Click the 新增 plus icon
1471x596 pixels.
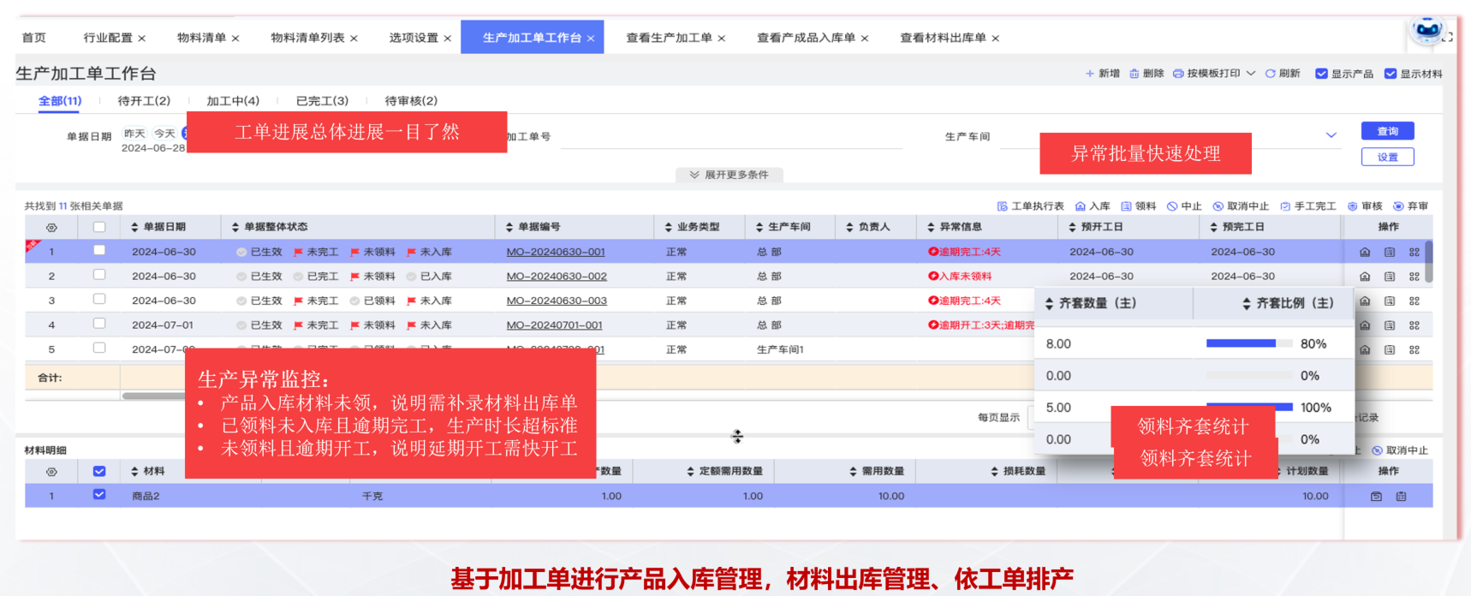click(1090, 74)
